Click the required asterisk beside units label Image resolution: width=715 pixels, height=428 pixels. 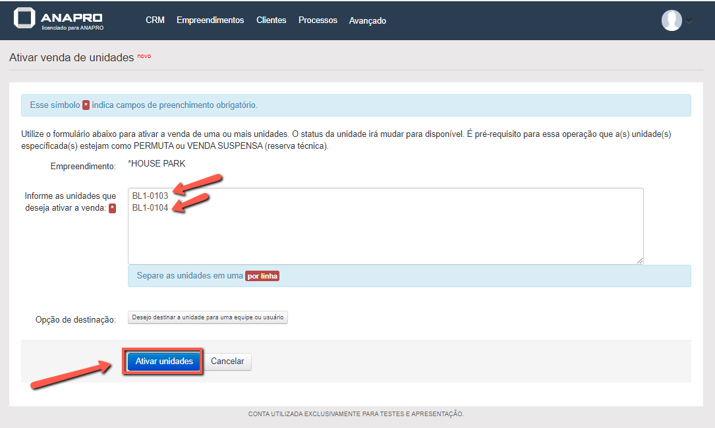pyautogui.click(x=112, y=209)
